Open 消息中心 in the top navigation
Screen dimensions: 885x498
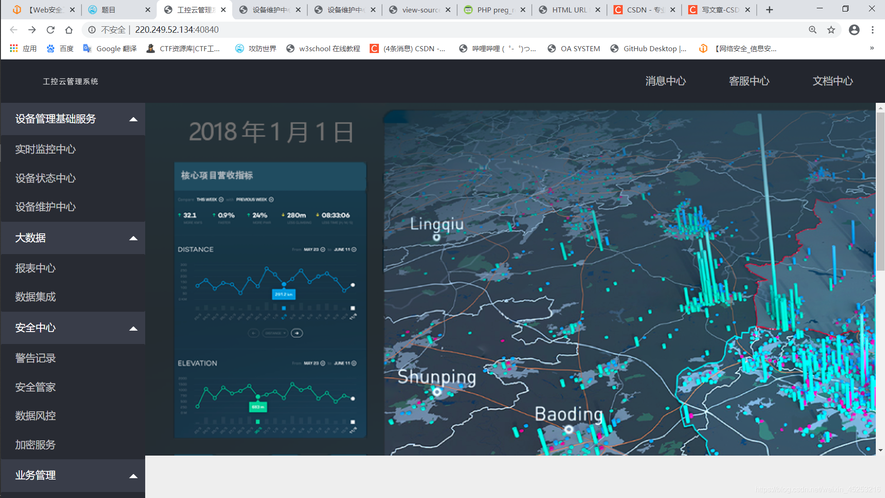pyautogui.click(x=666, y=81)
